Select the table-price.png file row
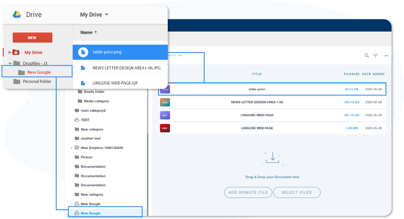 (120, 52)
